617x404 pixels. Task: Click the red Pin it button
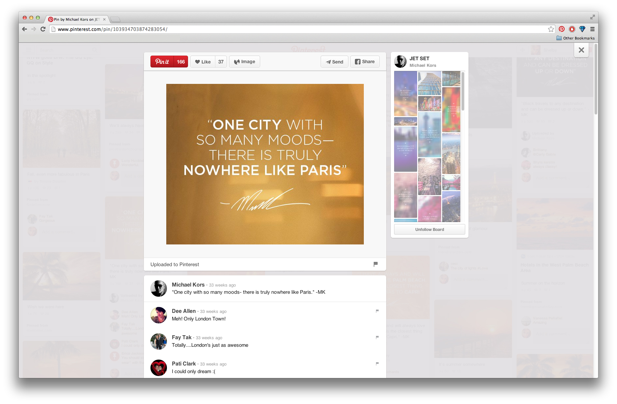pos(162,62)
